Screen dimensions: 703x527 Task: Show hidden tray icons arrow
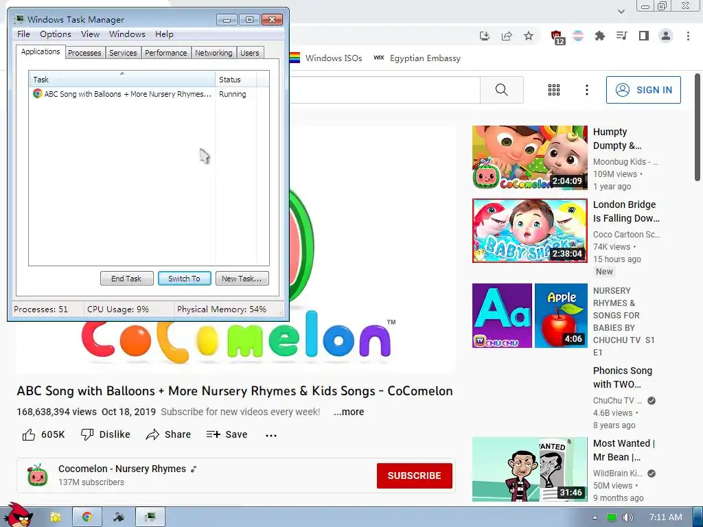tap(595, 517)
